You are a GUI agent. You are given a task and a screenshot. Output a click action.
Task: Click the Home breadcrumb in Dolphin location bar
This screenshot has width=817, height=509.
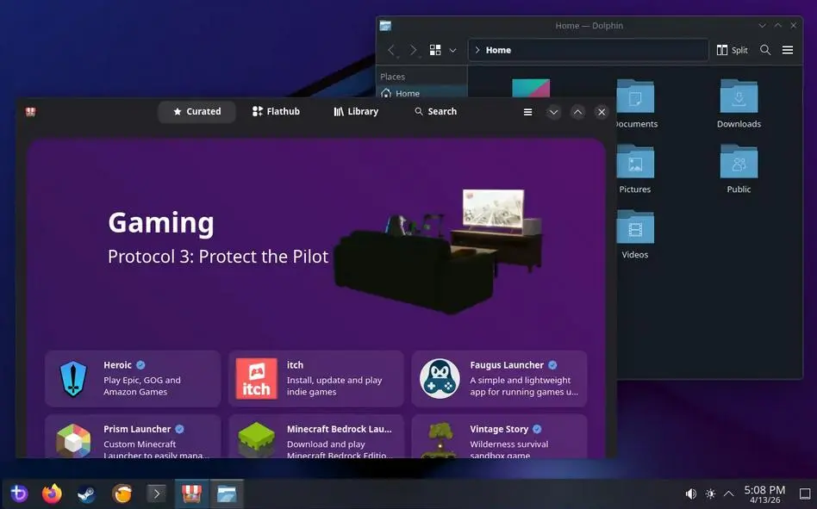(x=498, y=50)
